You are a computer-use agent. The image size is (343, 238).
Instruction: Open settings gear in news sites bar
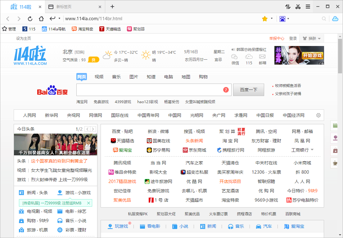tap(318, 115)
